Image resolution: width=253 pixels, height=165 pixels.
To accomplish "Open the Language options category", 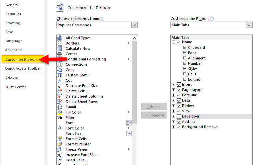I will [14, 41].
